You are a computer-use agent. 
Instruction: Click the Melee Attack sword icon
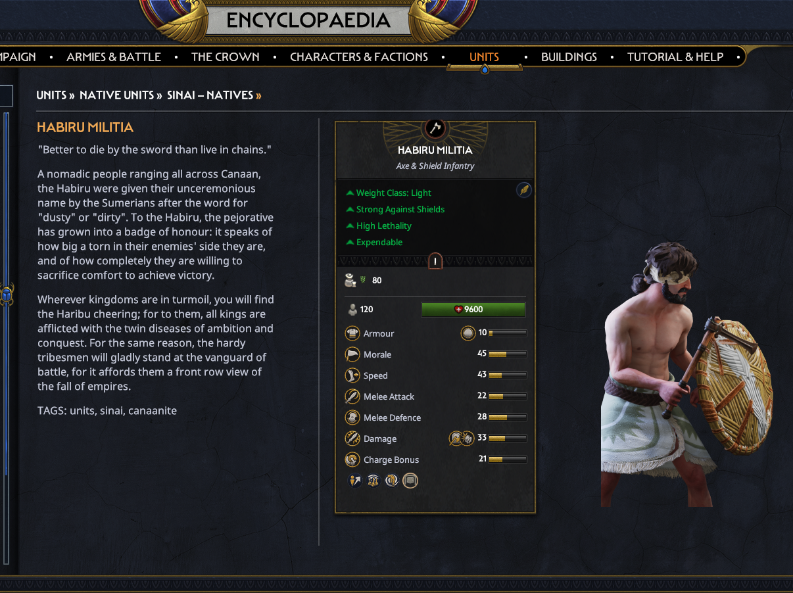click(x=353, y=396)
